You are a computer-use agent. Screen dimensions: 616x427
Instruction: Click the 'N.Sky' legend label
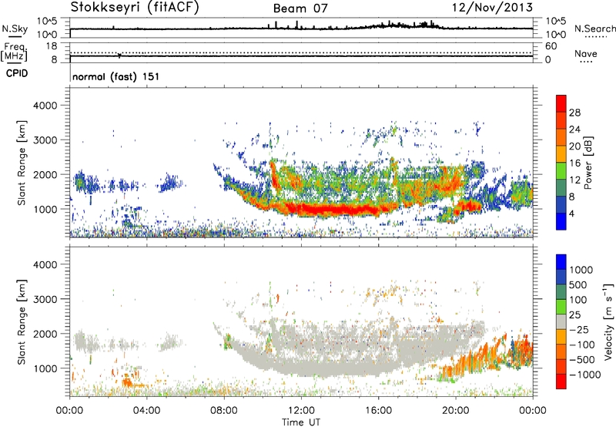[15, 29]
